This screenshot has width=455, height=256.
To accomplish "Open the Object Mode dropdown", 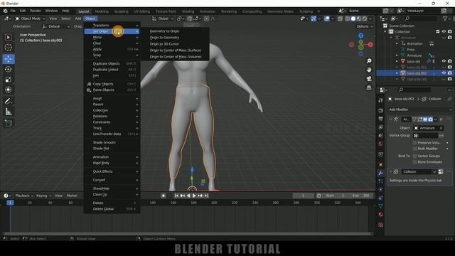I will click(30, 18).
